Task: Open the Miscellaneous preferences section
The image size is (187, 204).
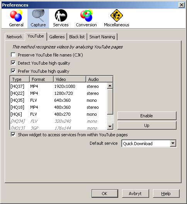Action: [x=116, y=18]
